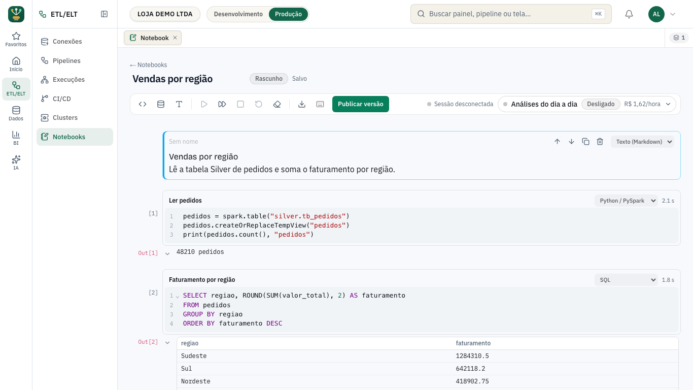This screenshot has height=390, width=693.
Task: Move the markdown cell down
Action: (x=571, y=142)
